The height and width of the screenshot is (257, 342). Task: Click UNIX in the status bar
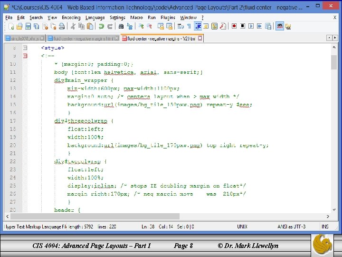[x=242, y=227]
